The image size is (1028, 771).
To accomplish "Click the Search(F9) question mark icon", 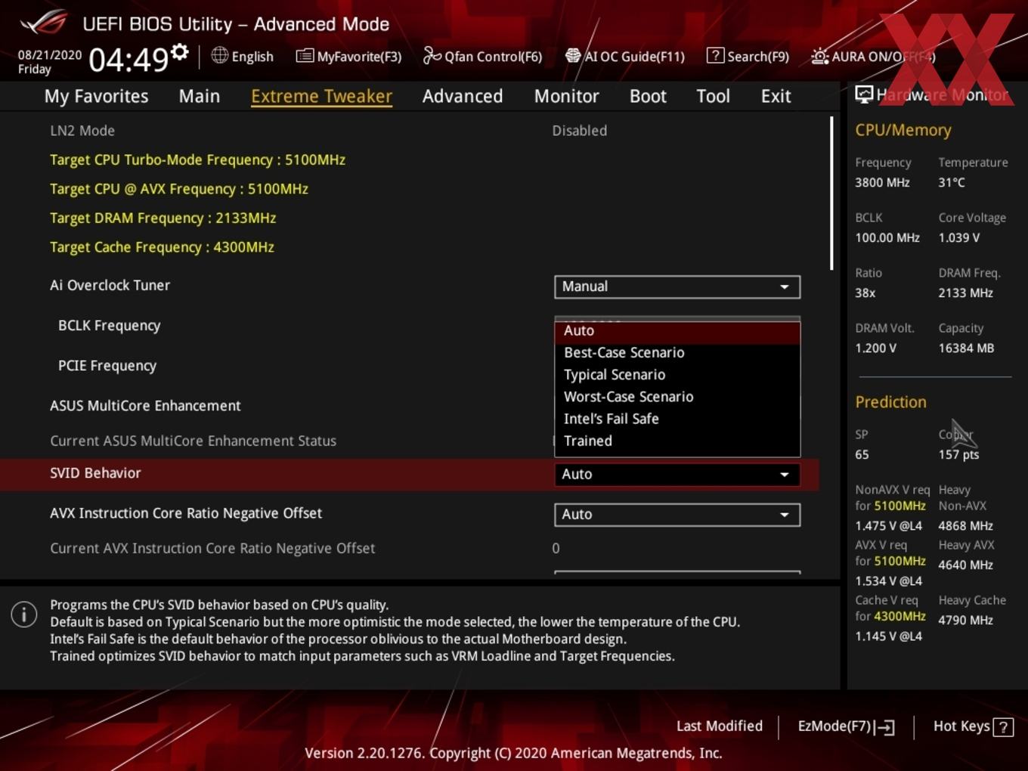I will point(715,55).
